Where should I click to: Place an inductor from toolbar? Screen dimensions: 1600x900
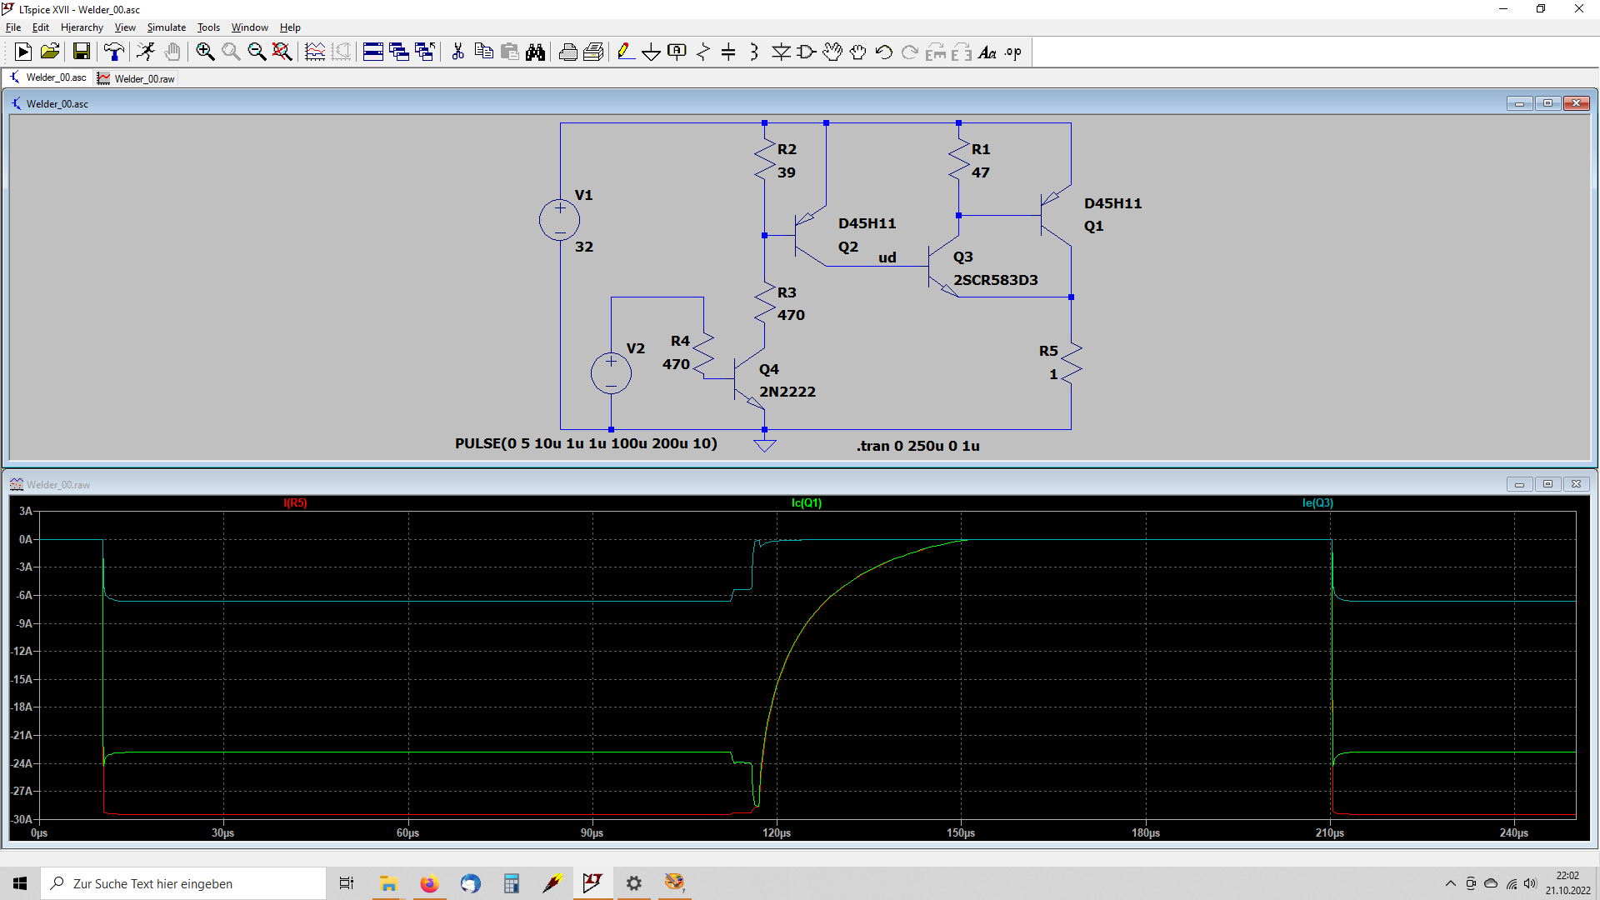754,52
